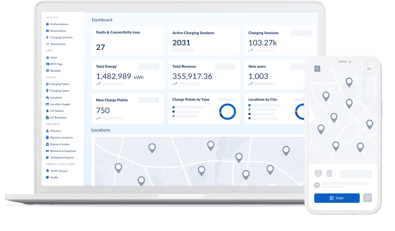Open RFID Tags from the sidebar
The image size is (395, 231).
tap(57, 64)
